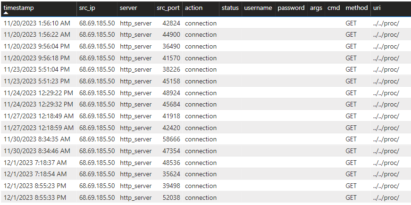Select the 11/27/2023 12:18:49 AM timestamp cell
Screen dimensions: 411x205
pos(38,116)
